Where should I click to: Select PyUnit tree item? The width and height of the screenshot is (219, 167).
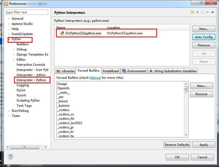pyautogui.click(x=21, y=95)
